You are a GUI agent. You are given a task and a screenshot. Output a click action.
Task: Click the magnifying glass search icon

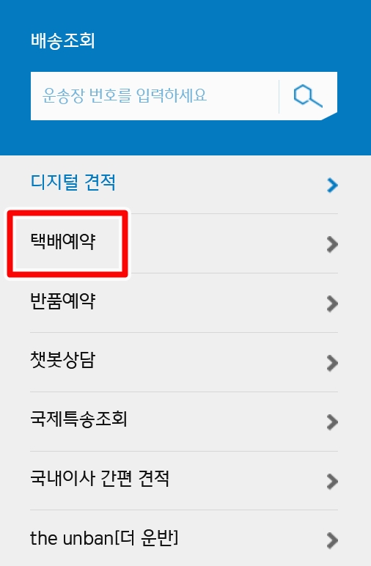pos(308,96)
